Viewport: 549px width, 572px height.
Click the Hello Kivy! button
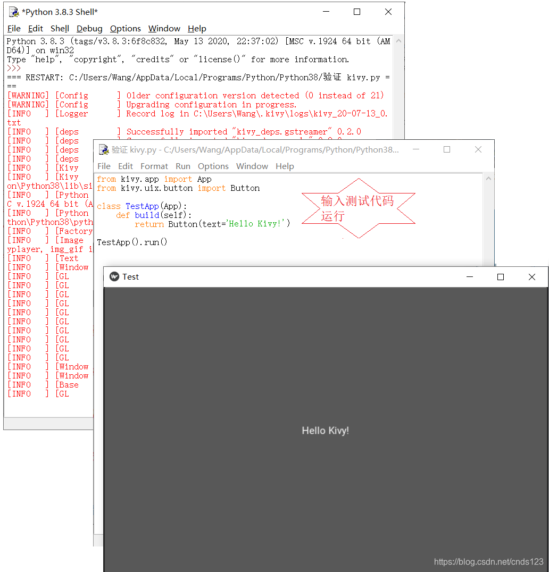click(x=326, y=430)
